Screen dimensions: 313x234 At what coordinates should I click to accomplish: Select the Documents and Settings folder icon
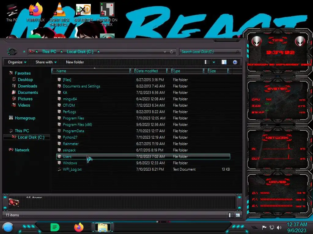click(x=59, y=86)
